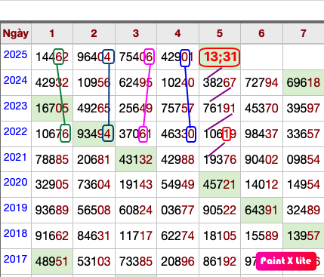
Task: Select the cell showing 45721
Action: tap(220, 185)
